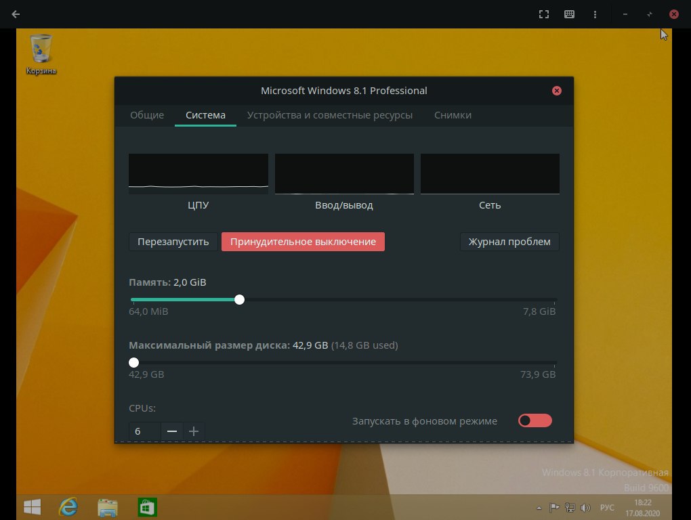The width and height of the screenshot is (691, 520).
Task: Click the disk size slider handle
Action: point(134,362)
